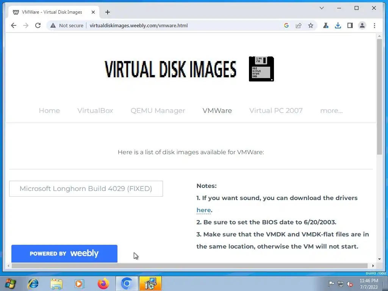Screen dimensions: 388x291
Task: Download Microsoft Longhorn Build 4029 (FIXED)
Action: tap(86, 189)
